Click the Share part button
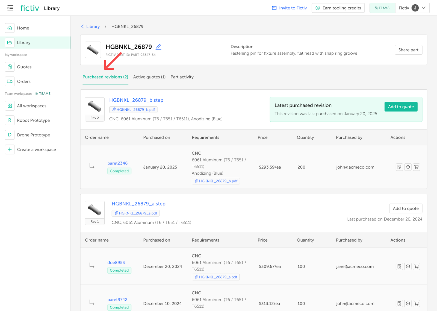The image size is (437, 311). [408, 50]
